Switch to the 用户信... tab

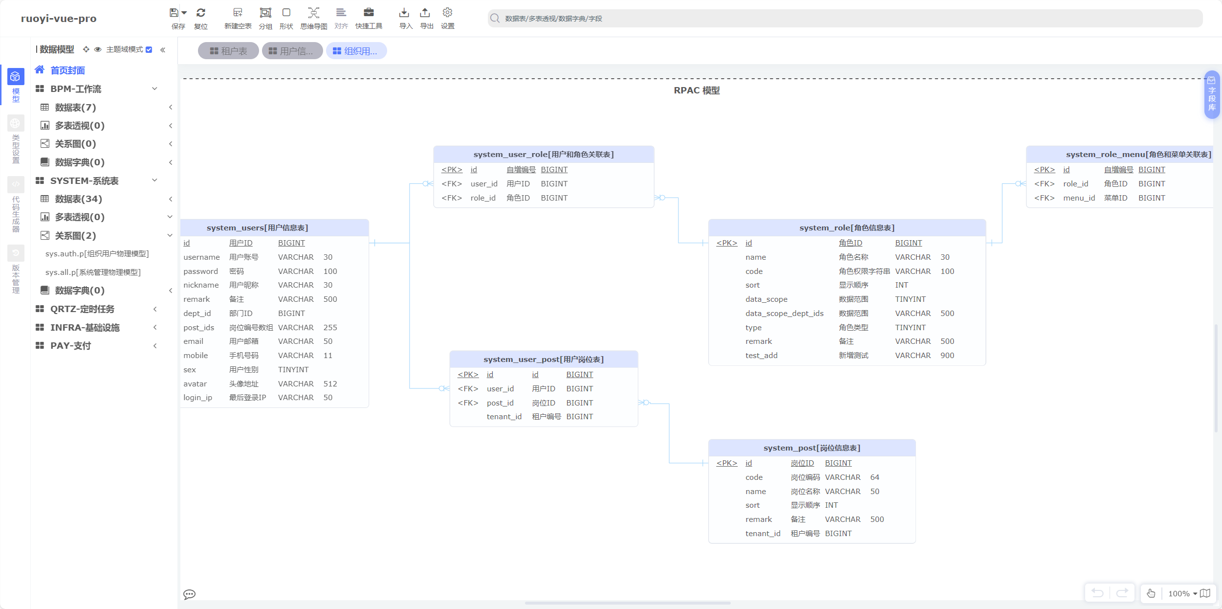(x=292, y=51)
